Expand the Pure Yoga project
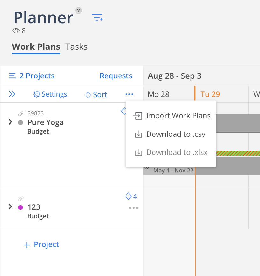This screenshot has width=260, height=276. (10, 122)
